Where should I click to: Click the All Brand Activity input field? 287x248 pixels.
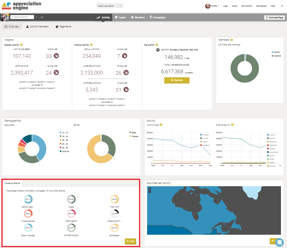click(x=22, y=17)
